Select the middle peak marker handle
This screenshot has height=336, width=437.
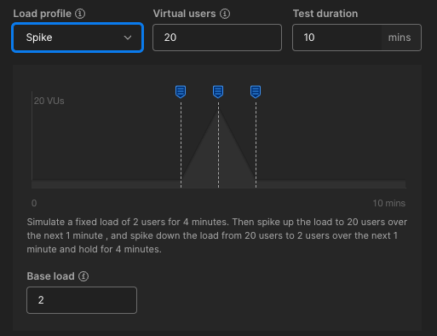click(218, 92)
